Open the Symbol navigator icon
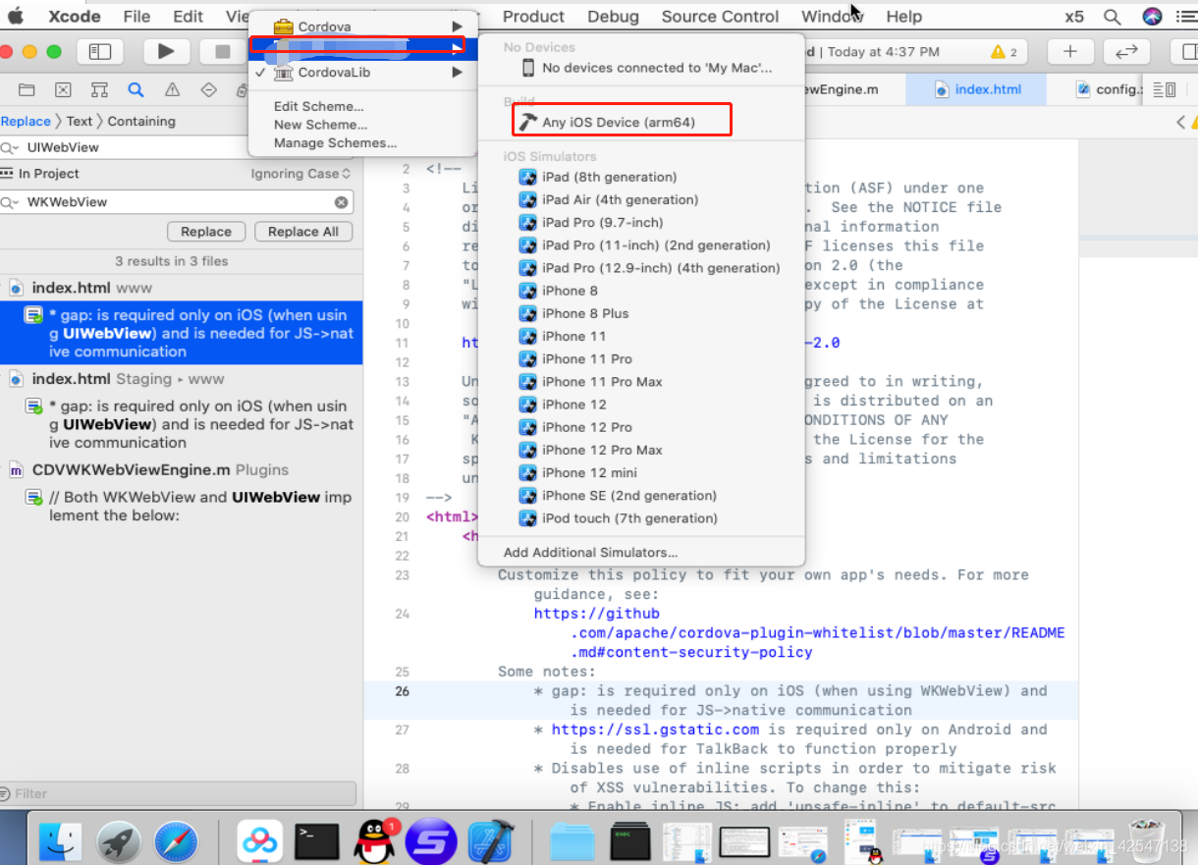 pyautogui.click(x=99, y=89)
